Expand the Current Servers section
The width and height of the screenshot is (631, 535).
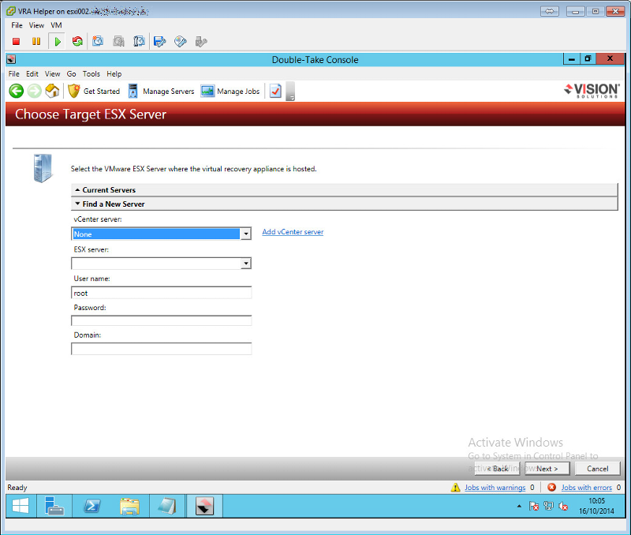(x=345, y=190)
